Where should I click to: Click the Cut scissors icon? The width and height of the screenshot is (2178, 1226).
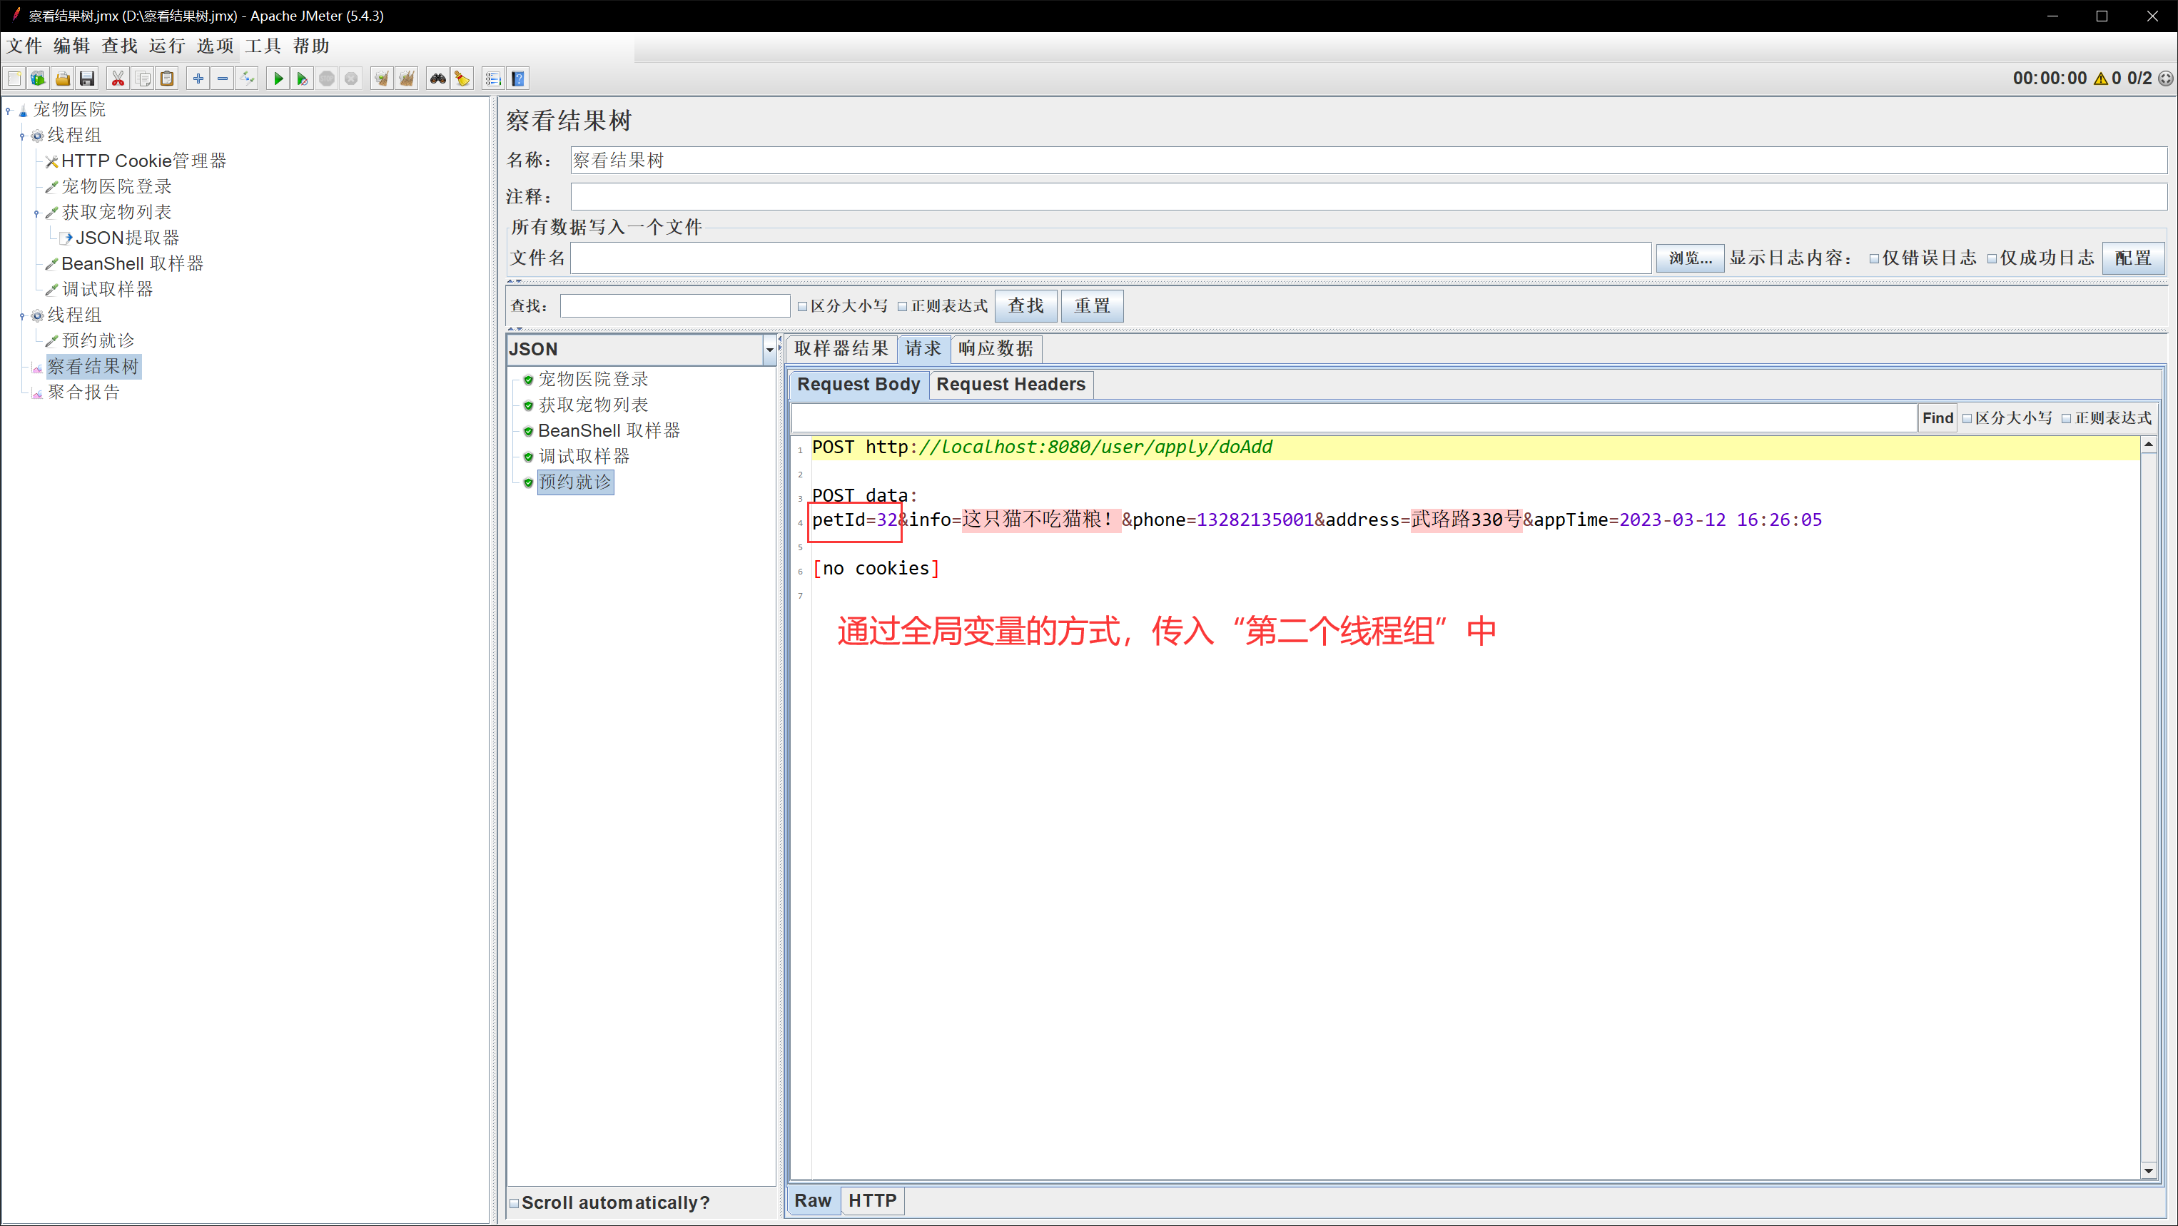click(118, 78)
